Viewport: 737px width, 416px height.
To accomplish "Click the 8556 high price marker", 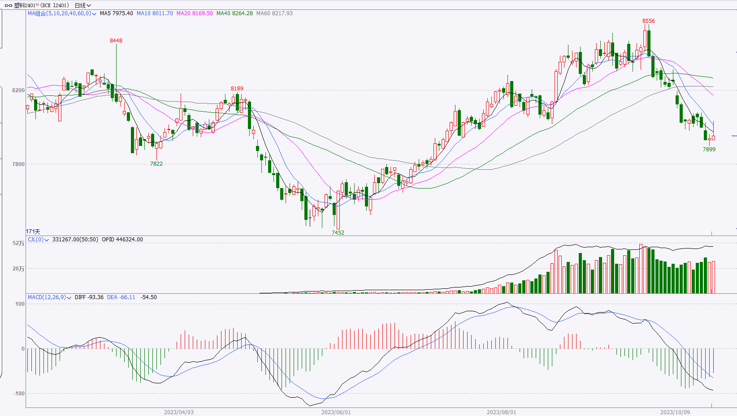I will (x=648, y=21).
